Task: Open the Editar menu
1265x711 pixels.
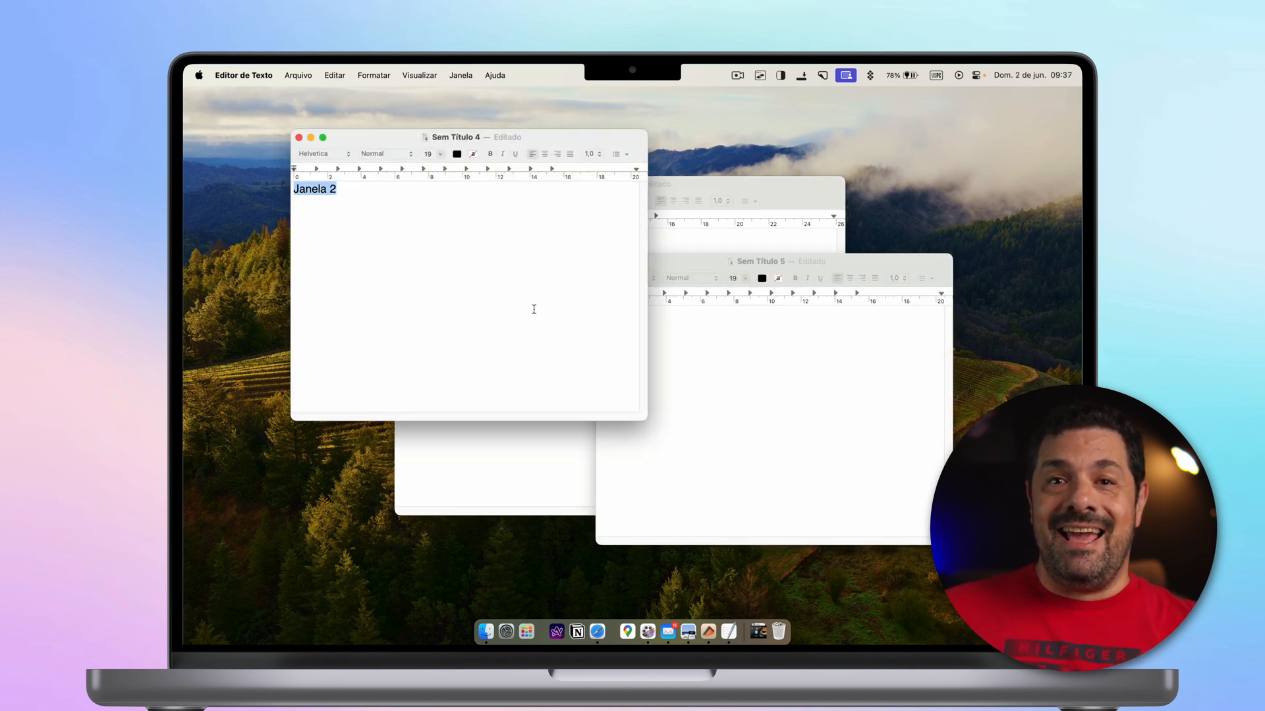Action: tap(335, 76)
